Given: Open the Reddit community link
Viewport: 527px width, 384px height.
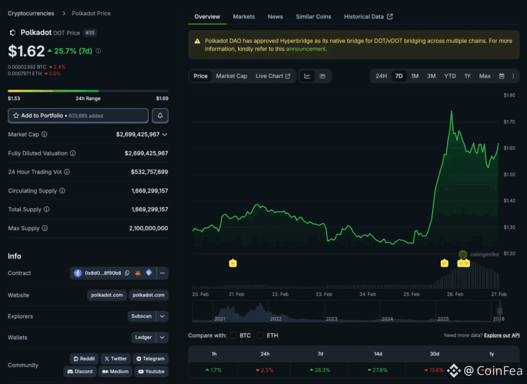Looking at the screenshot, I should tap(84, 358).
